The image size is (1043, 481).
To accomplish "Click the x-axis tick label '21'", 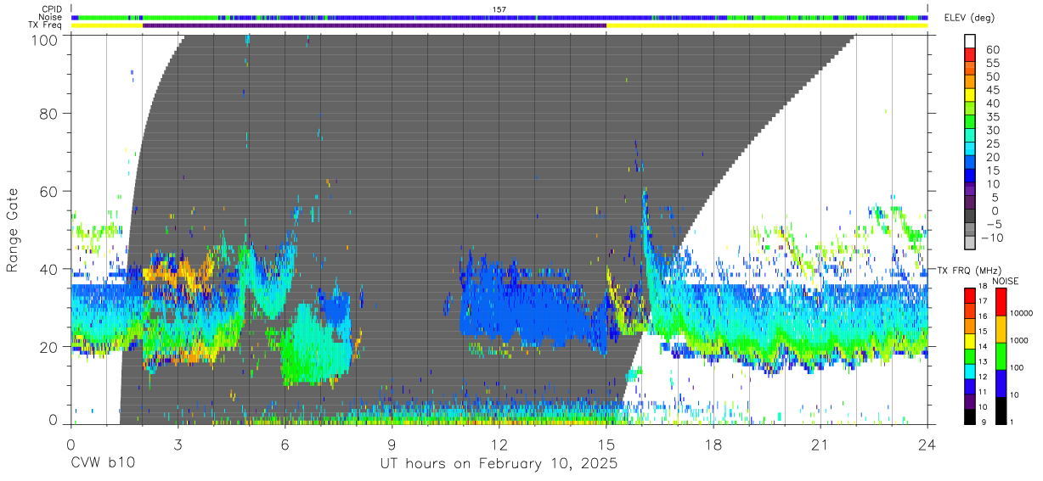I will 820,444.
